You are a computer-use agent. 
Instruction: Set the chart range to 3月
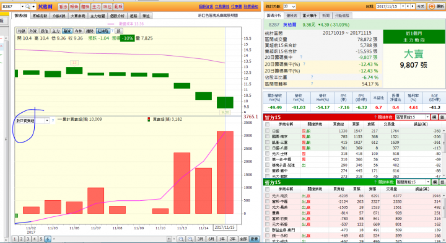(200, 239)
